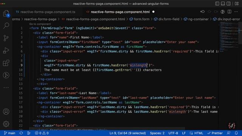
Task: Customize layout icon in title bar
Action: click(237, 3)
